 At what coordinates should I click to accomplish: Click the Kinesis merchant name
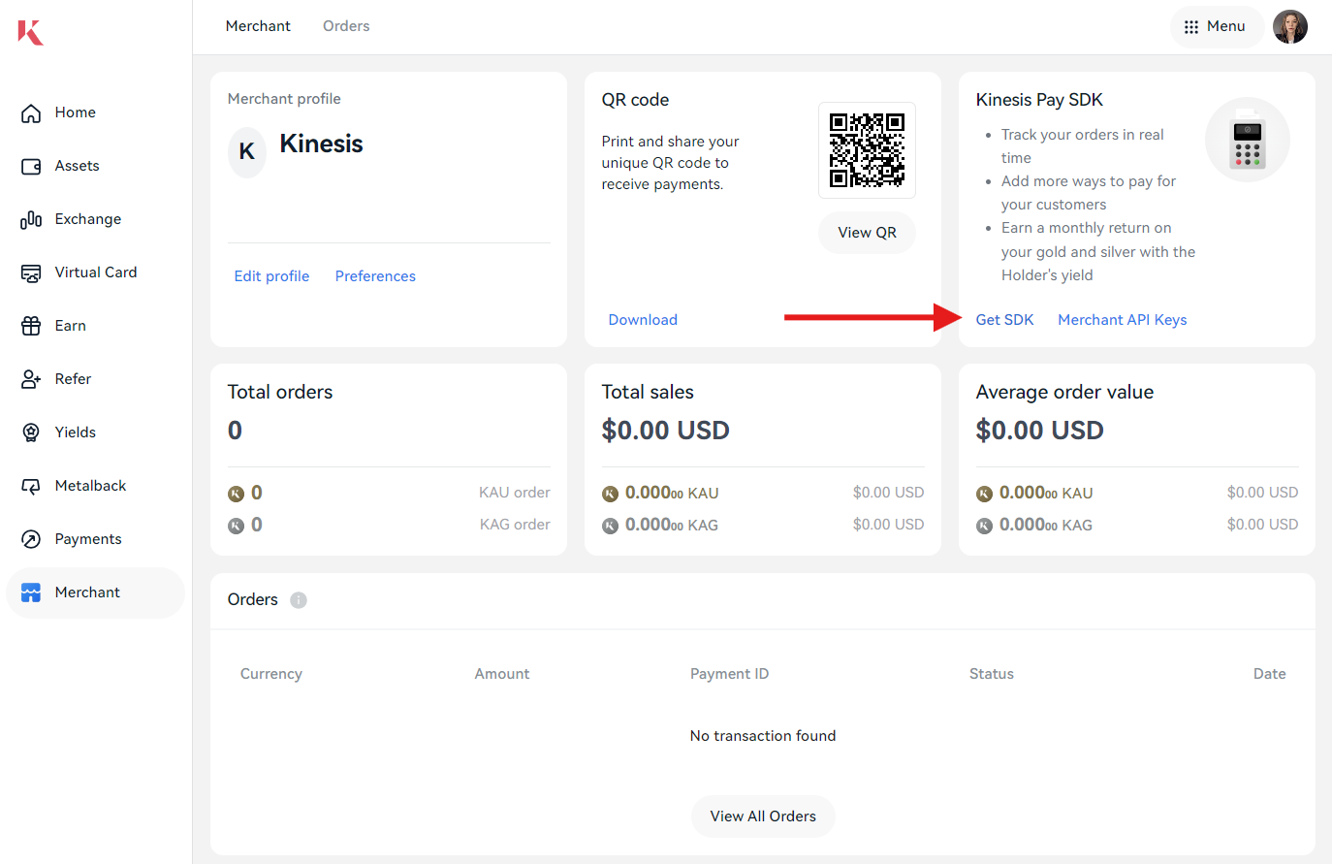[321, 144]
